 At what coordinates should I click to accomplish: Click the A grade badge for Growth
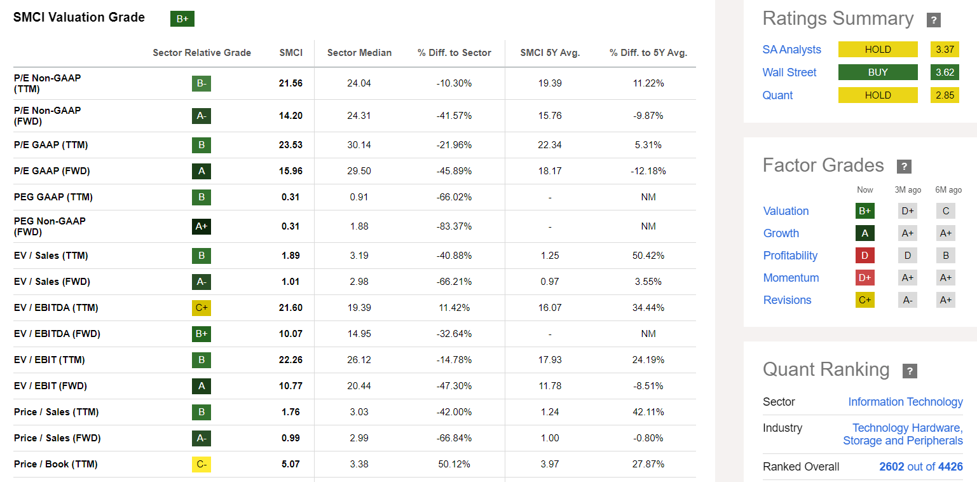pos(864,233)
